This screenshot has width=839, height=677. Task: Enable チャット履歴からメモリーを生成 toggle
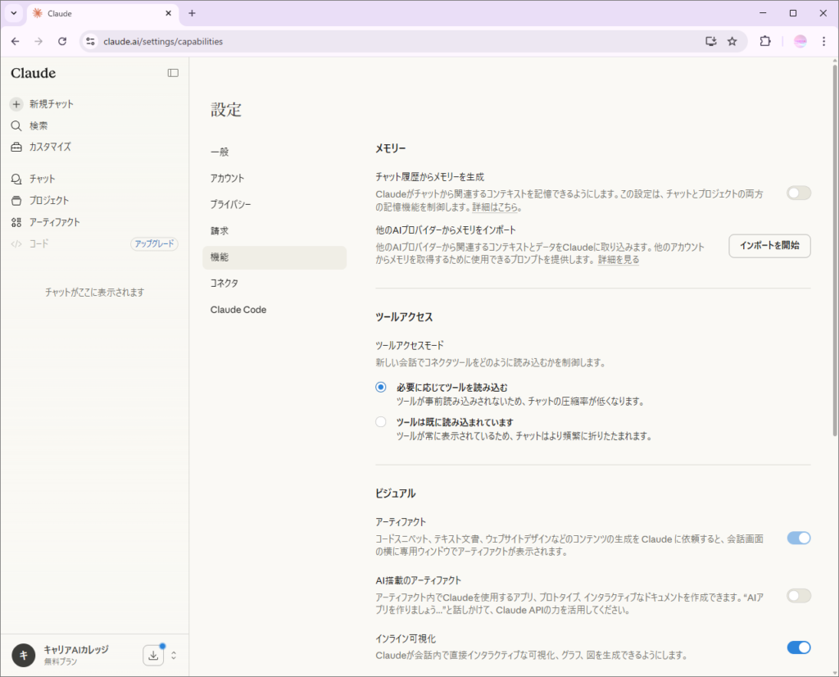[x=798, y=193]
